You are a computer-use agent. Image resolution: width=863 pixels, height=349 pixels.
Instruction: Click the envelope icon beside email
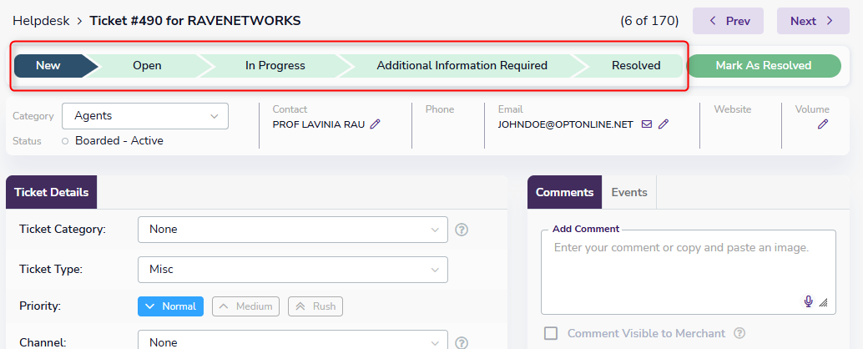tap(647, 124)
